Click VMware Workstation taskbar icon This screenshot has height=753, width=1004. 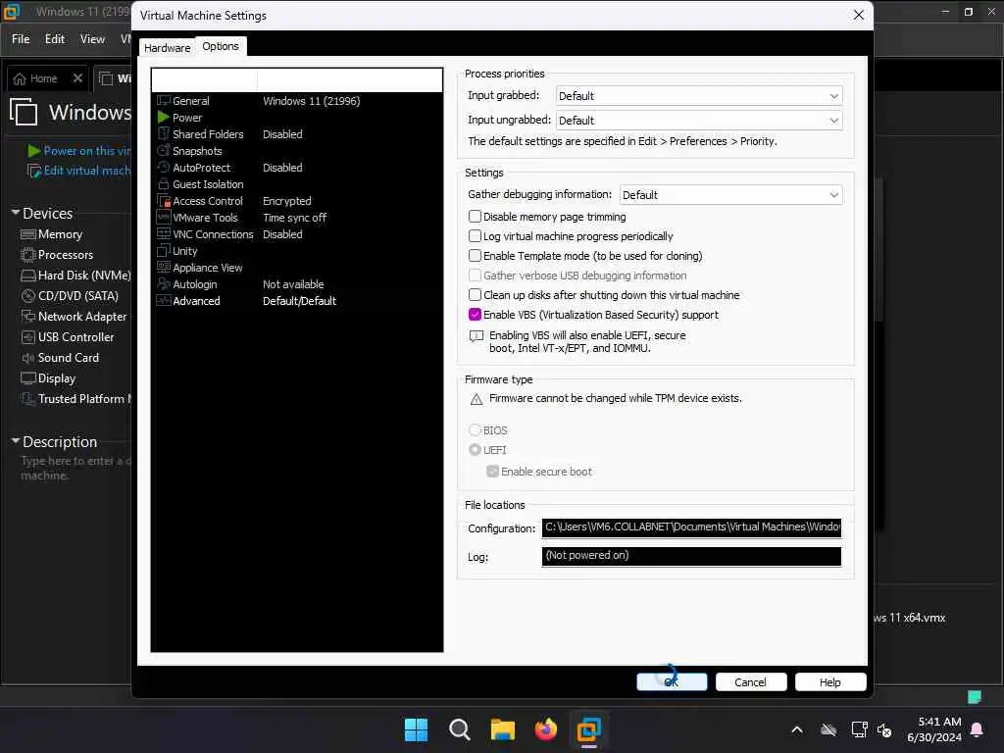click(x=588, y=729)
